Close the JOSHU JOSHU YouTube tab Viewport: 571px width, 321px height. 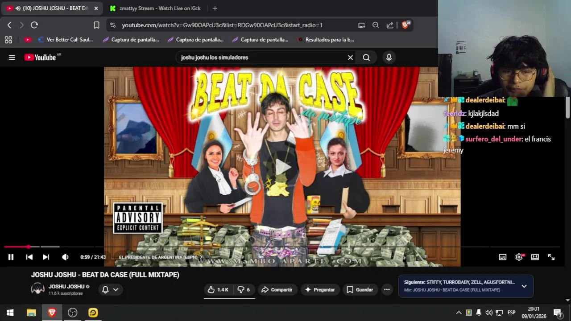(x=96, y=8)
